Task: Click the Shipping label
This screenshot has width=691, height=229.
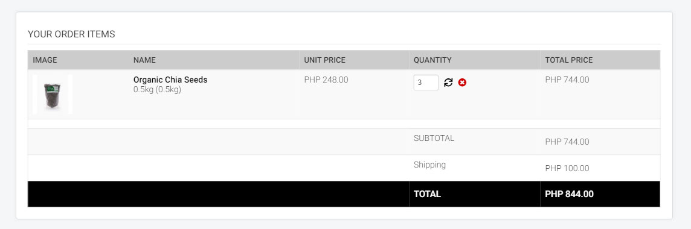Action: [429, 165]
